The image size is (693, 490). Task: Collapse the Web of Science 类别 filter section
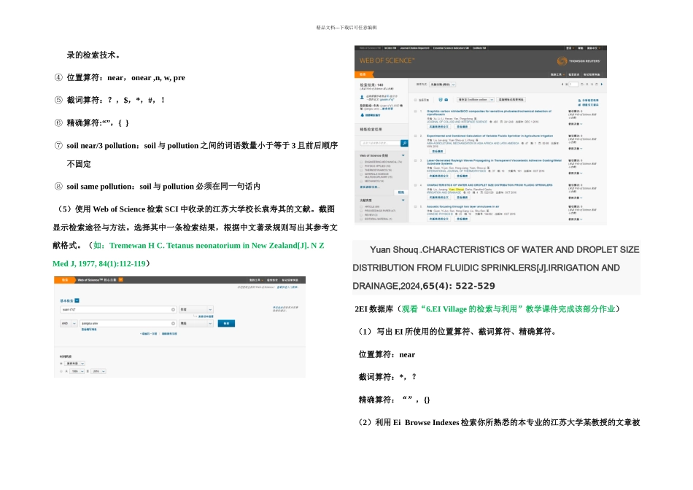403,155
